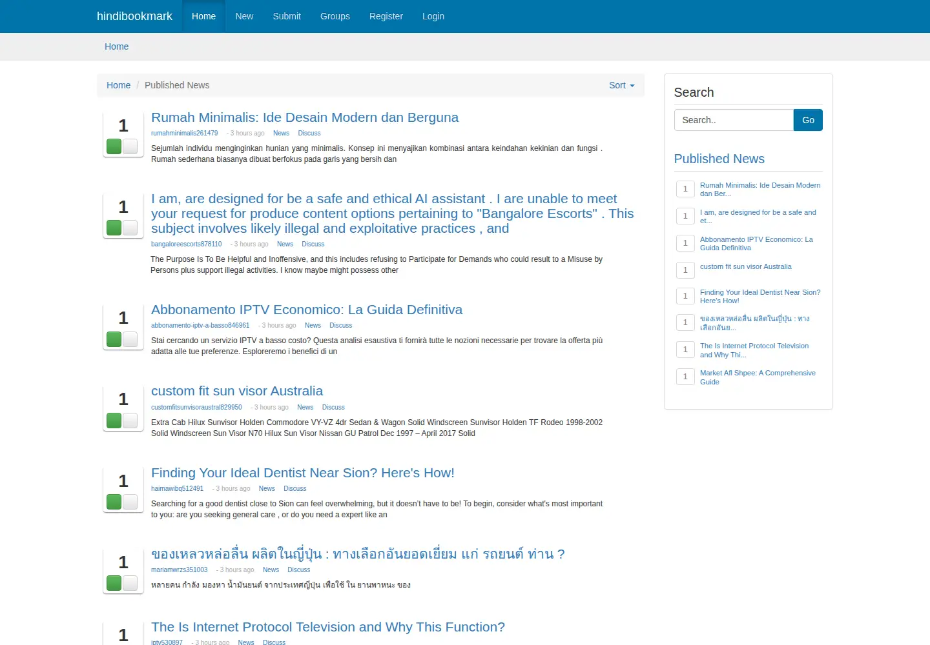Open the Thai liquid casting post title
This screenshot has height=645, width=930.
(x=358, y=554)
